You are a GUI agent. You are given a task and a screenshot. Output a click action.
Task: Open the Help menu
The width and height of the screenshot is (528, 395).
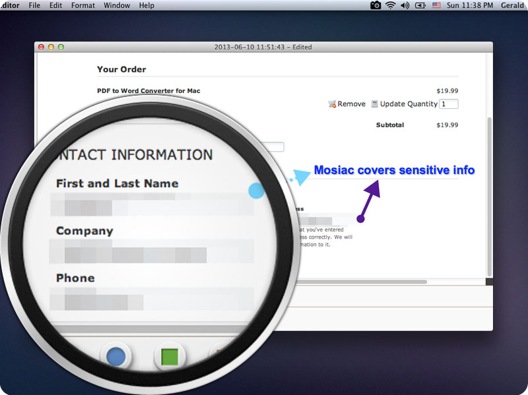[147, 5]
